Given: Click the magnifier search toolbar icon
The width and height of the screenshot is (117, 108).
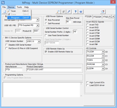Looking at the screenshot, I should coord(58,12).
